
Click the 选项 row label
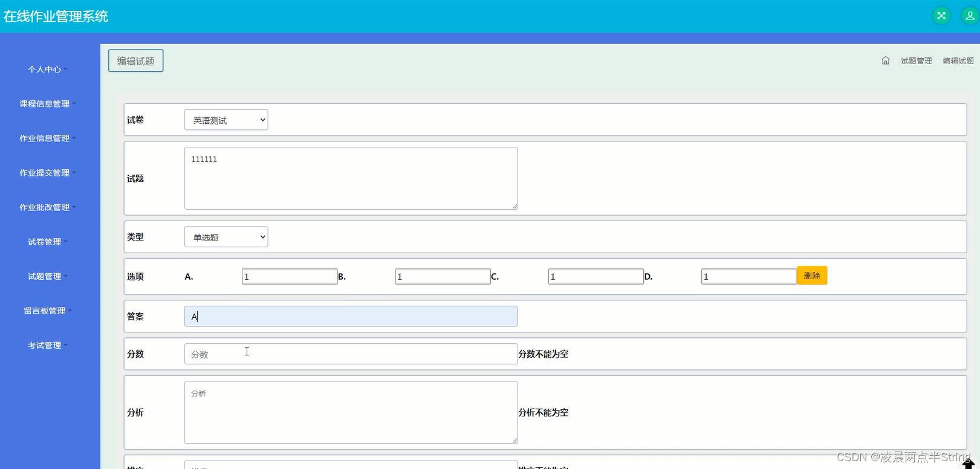click(x=135, y=277)
